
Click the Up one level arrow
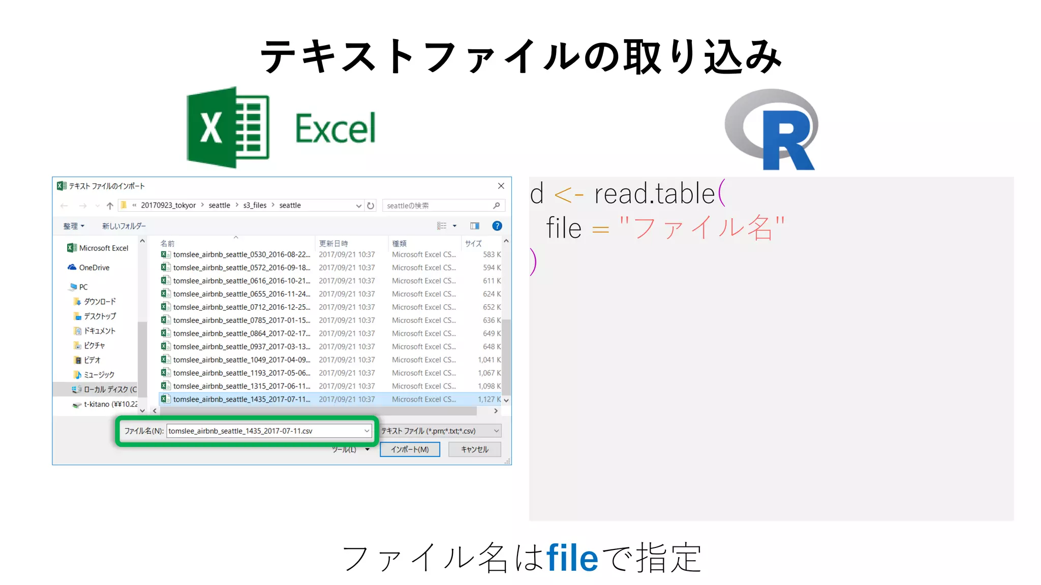click(110, 206)
